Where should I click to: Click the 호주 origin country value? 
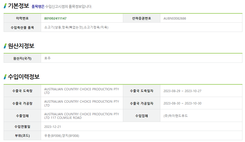point(48,58)
